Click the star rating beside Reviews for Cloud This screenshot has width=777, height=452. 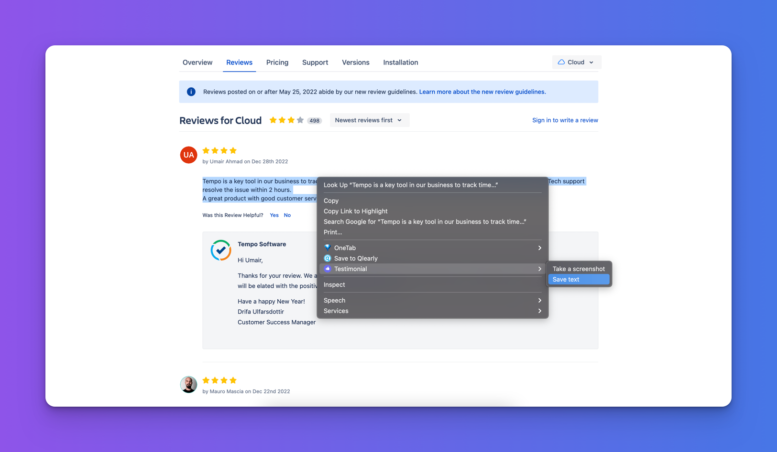[286, 120]
